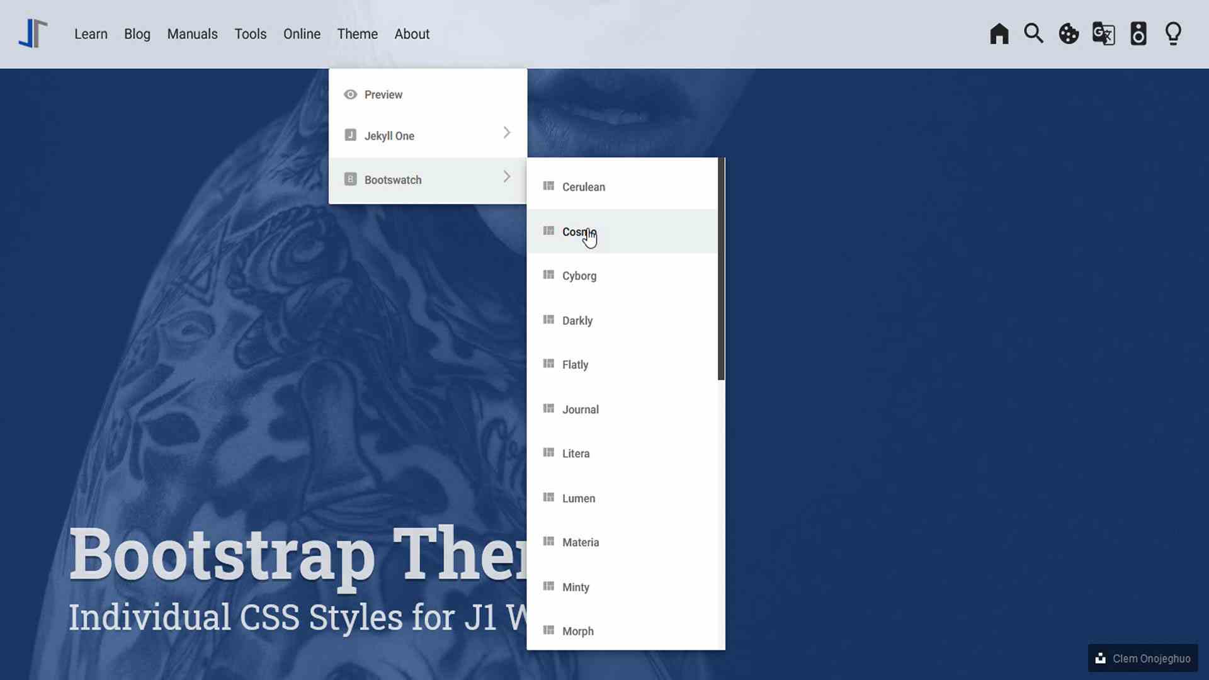Open the Theme dropdown menu
The height and width of the screenshot is (680, 1209).
(x=357, y=34)
